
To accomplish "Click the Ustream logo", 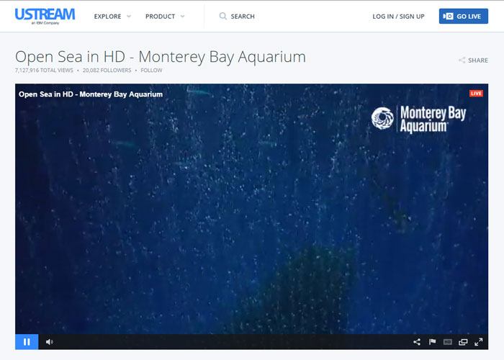I will coord(45,16).
